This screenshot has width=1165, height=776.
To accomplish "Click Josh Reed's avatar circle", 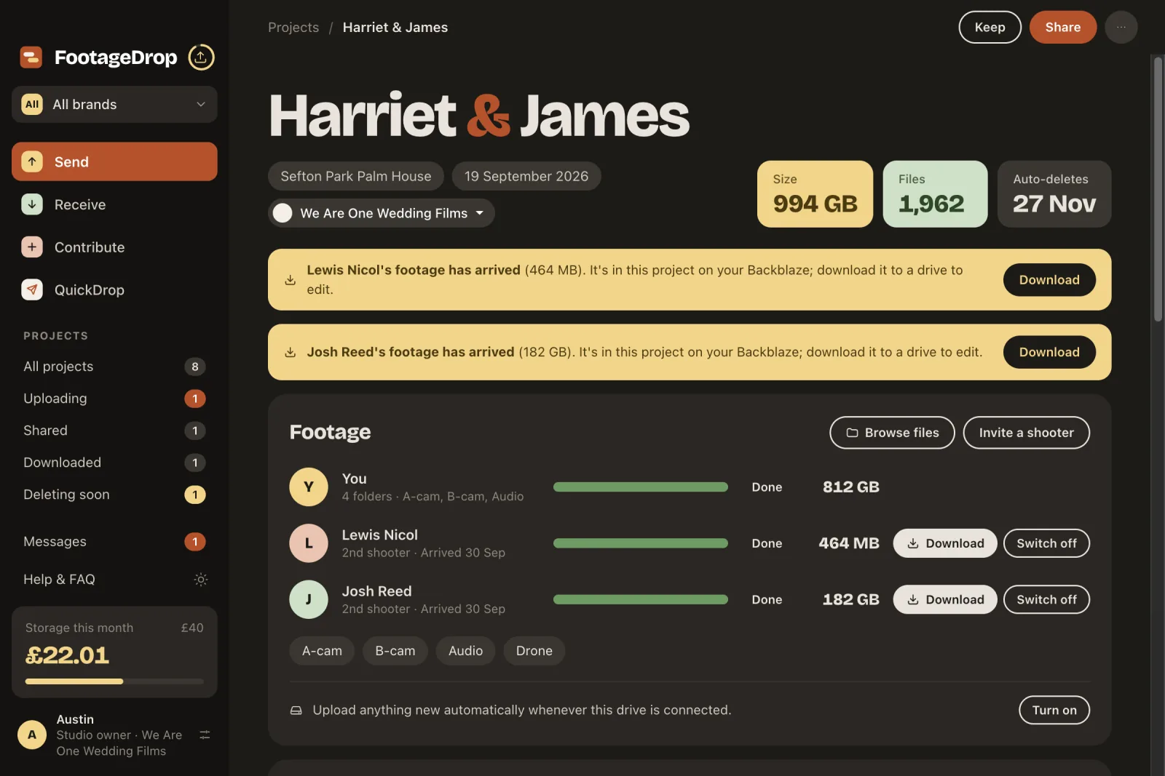I will [x=309, y=599].
